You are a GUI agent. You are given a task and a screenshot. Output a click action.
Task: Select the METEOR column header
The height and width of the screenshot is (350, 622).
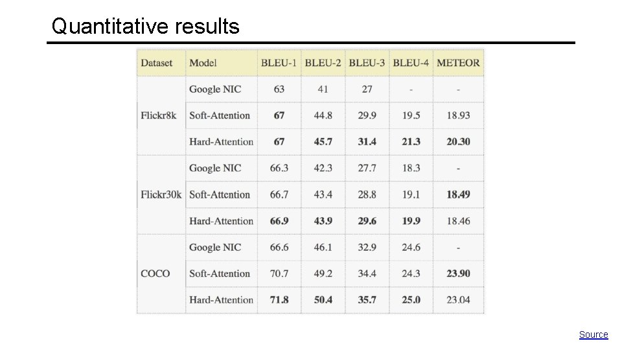pyautogui.click(x=458, y=63)
